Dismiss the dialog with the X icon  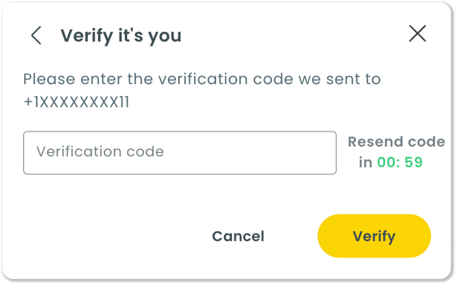(x=417, y=34)
